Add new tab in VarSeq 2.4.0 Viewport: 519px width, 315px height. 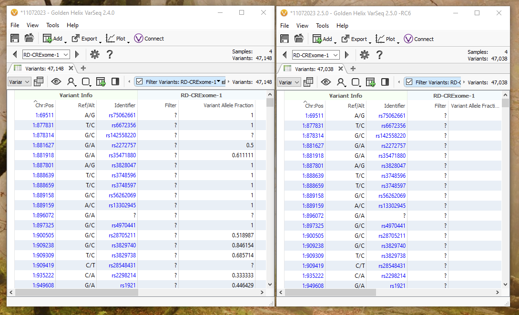pyautogui.click(x=83, y=68)
